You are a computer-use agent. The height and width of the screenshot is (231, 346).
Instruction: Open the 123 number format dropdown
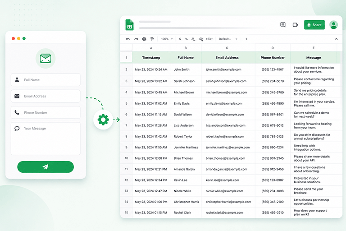tap(209, 39)
